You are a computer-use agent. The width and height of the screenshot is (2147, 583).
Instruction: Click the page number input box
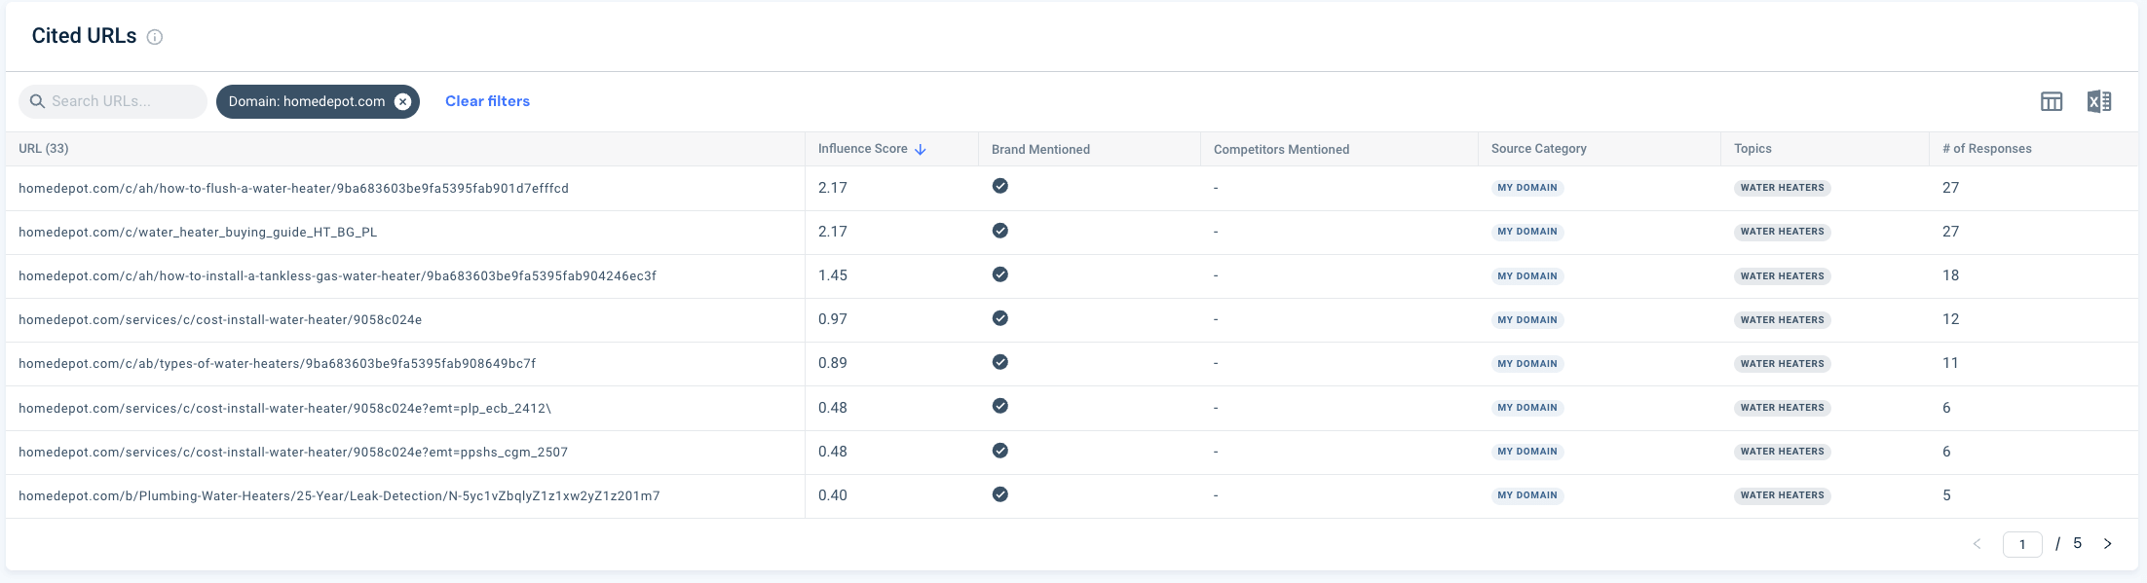2022,544
